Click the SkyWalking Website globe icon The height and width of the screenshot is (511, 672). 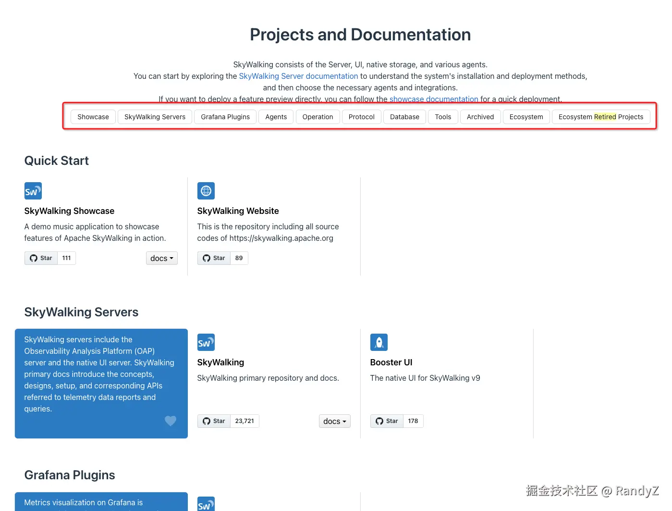[206, 191]
